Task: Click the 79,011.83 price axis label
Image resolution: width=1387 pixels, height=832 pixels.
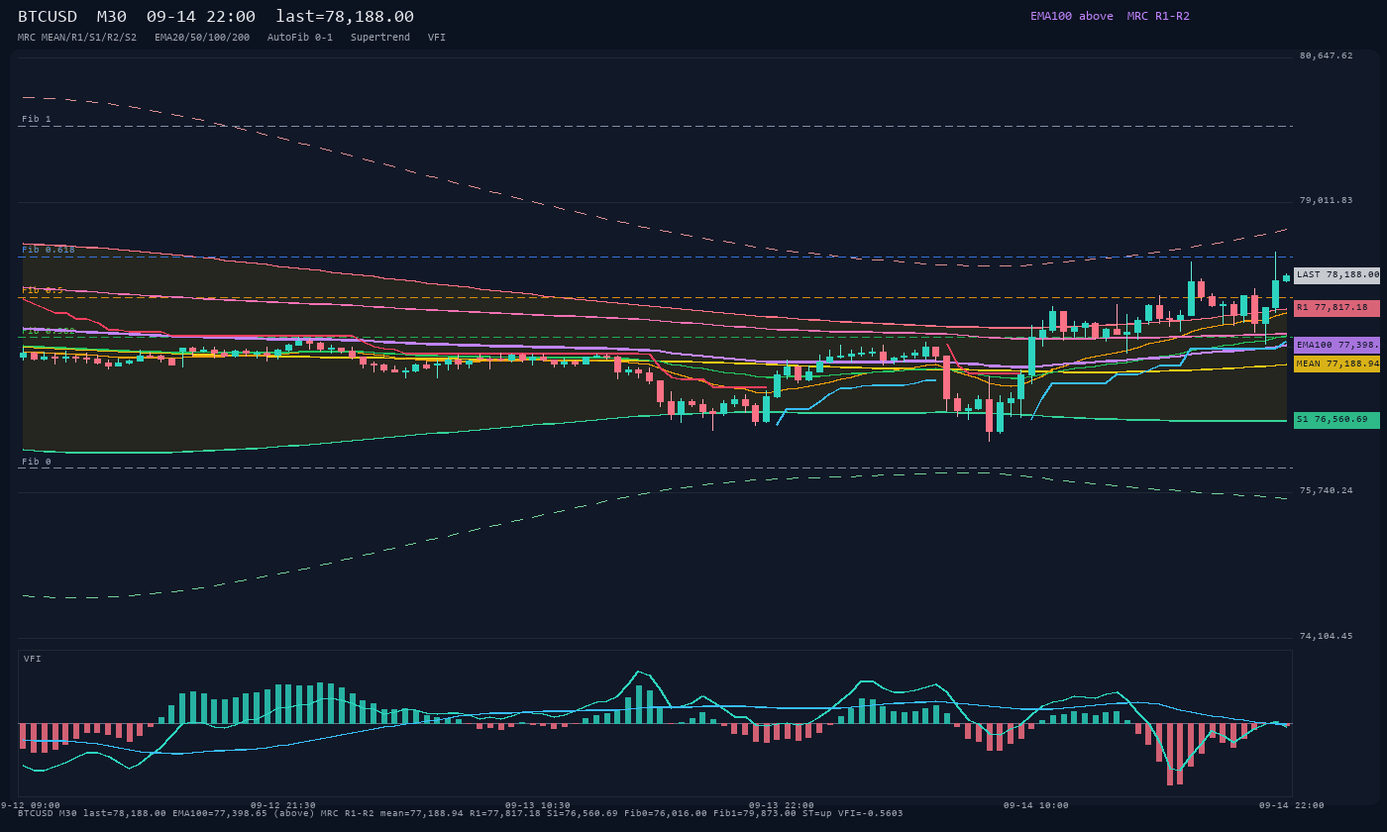Action: tap(1326, 201)
